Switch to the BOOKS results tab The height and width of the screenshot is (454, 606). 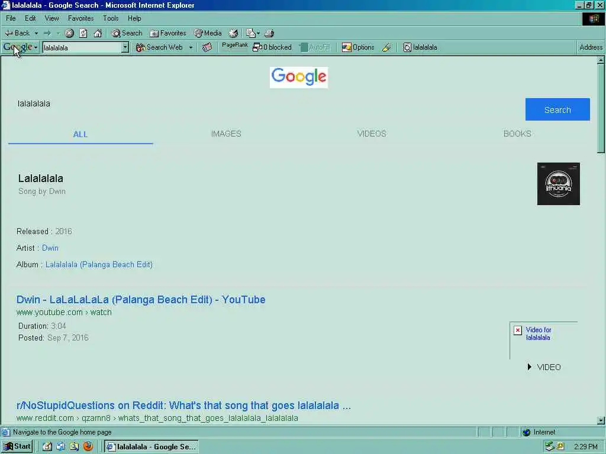coord(517,134)
